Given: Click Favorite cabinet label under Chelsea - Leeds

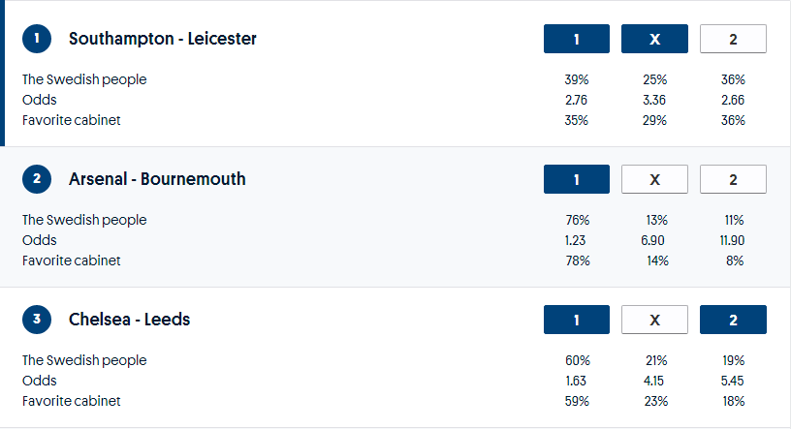Looking at the screenshot, I should (72, 401).
